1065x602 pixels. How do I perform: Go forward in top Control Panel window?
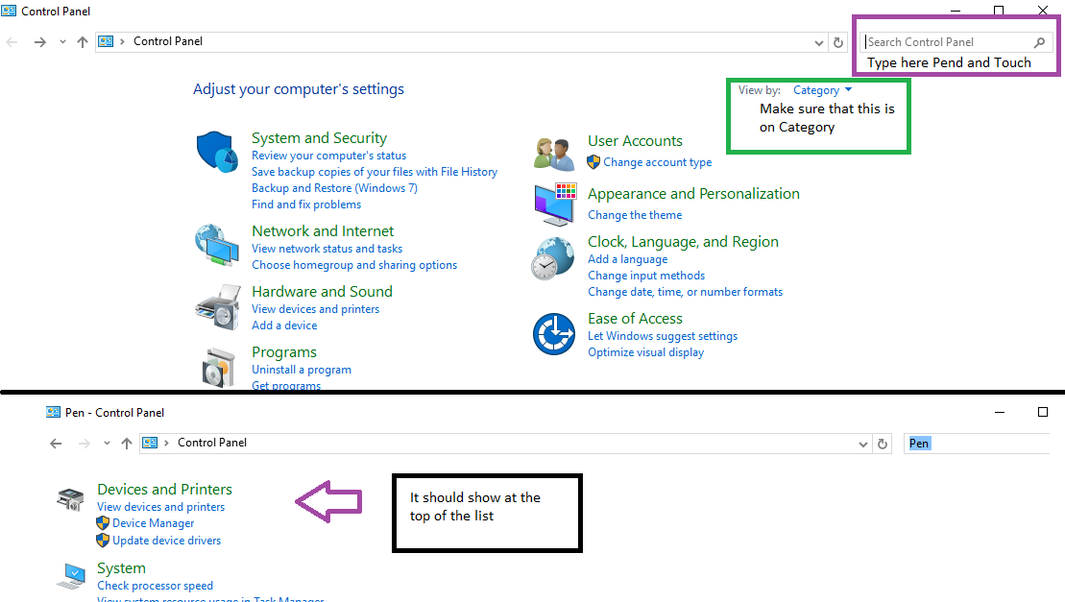(x=40, y=42)
